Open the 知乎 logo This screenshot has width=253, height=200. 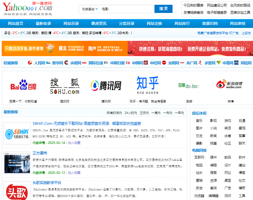coord(147,85)
